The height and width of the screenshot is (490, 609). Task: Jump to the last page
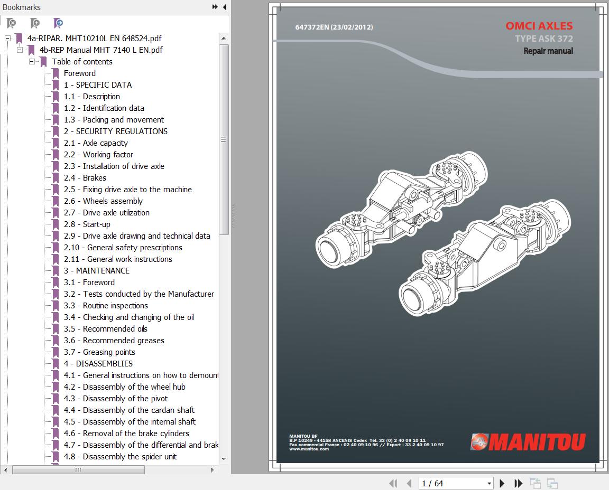tap(519, 484)
